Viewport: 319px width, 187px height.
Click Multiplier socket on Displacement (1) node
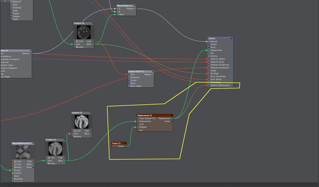[x=138, y=127]
